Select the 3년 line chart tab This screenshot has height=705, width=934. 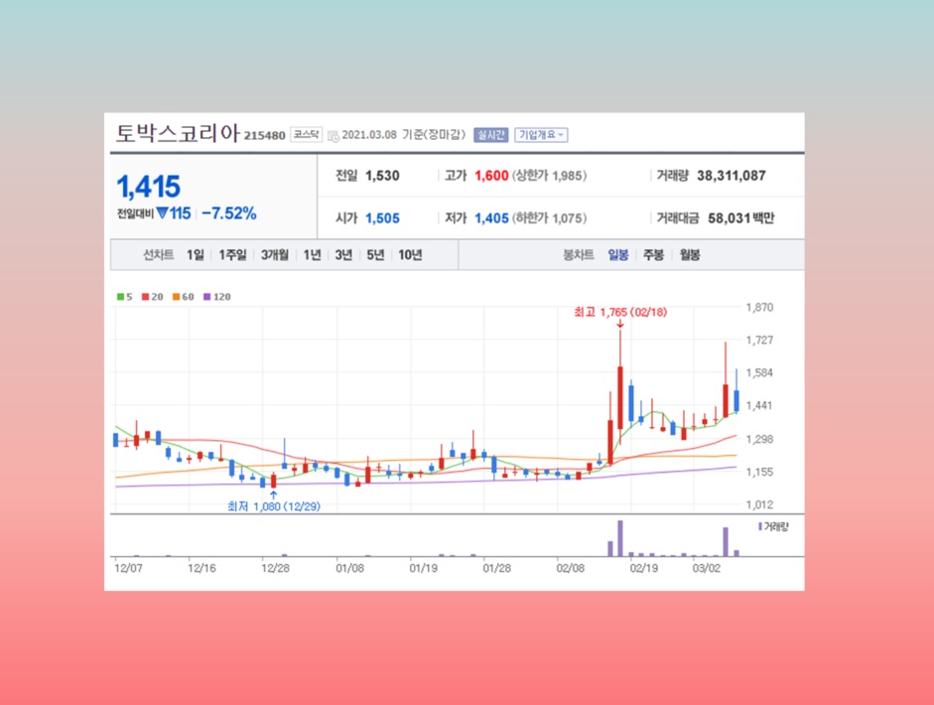343,255
